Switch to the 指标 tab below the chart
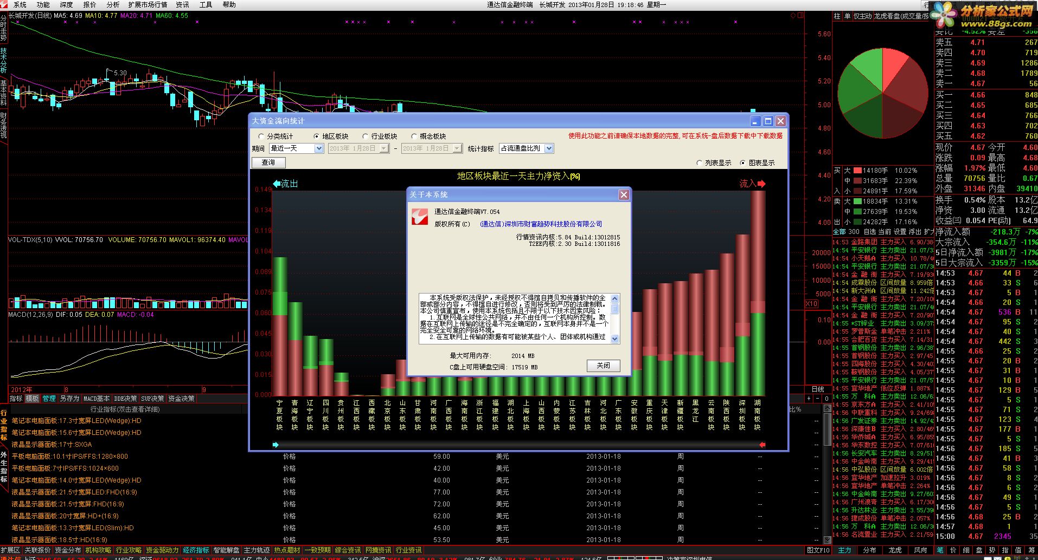This screenshot has height=560, width=1038. coord(16,399)
